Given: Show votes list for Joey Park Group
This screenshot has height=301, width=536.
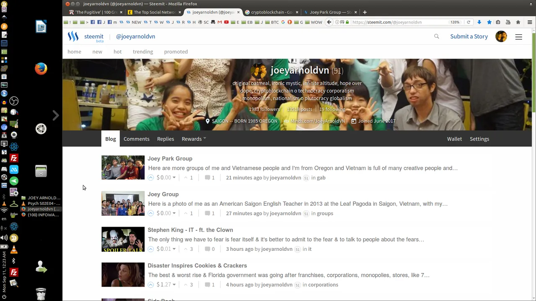Looking at the screenshot, I should tap(188, 178).
